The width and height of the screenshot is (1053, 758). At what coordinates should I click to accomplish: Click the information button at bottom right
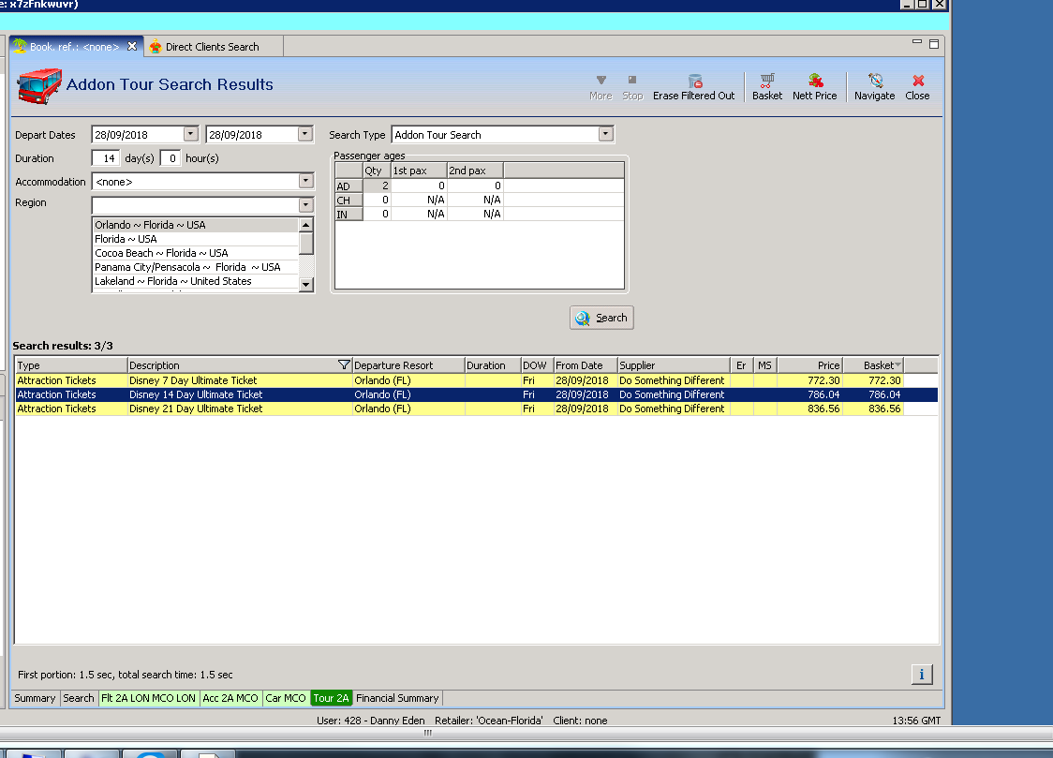click(x=921, y=675)
